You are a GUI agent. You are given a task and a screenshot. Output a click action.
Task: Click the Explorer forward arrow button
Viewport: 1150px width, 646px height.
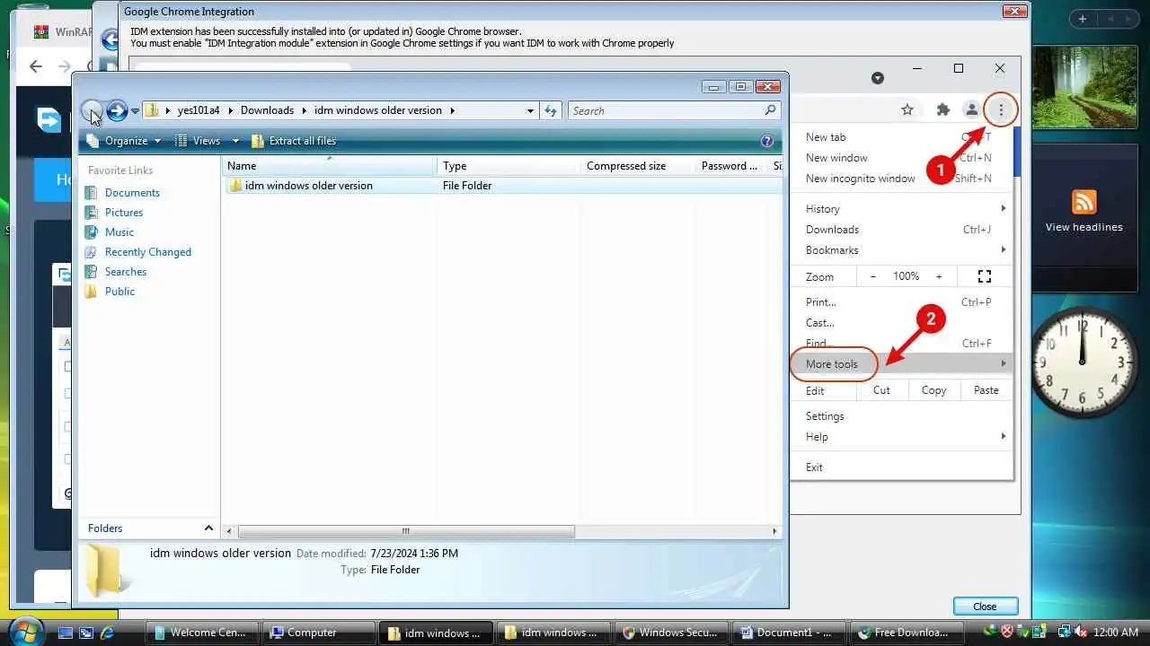[x=117, y=110]
